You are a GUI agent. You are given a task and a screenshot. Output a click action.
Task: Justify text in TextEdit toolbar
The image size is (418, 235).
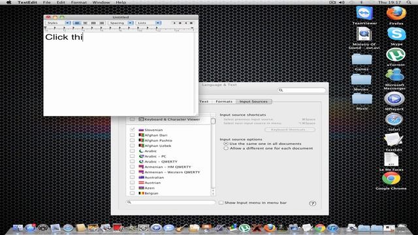click(93, 23)
